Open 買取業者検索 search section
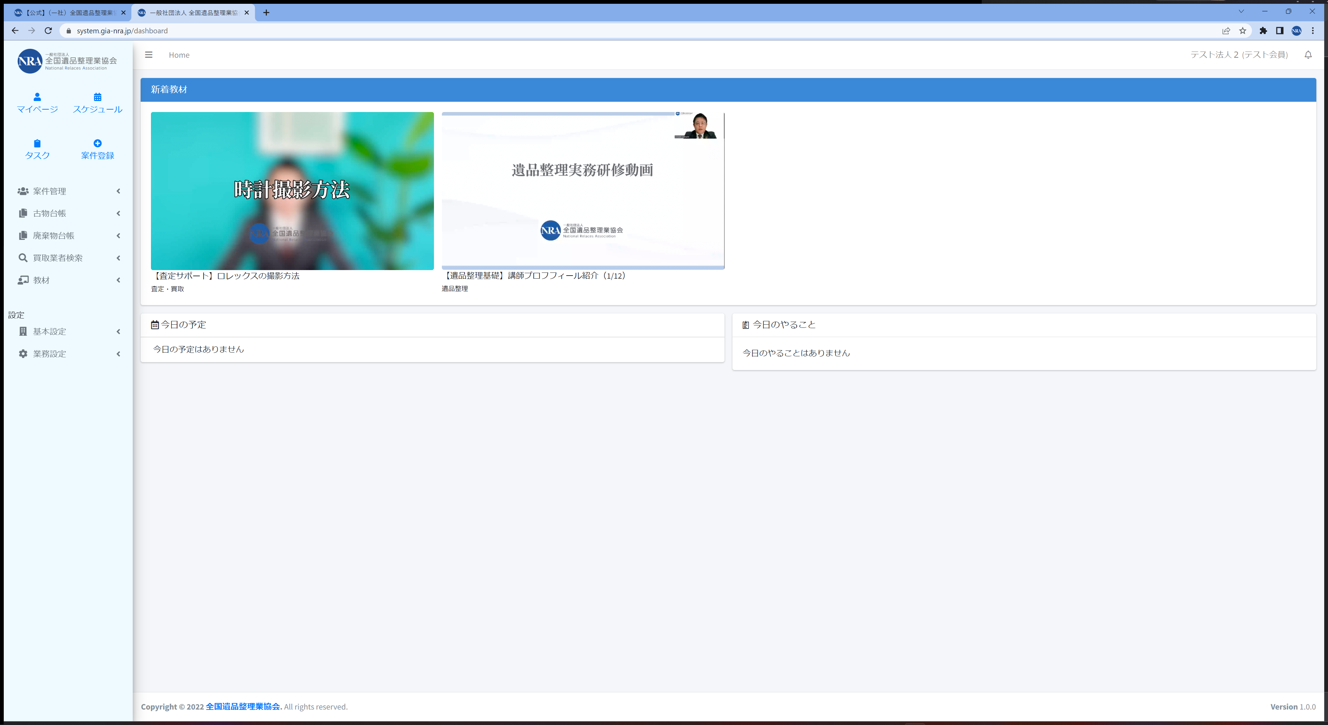This screenshot has height=725, width=1328. (58, 258)
